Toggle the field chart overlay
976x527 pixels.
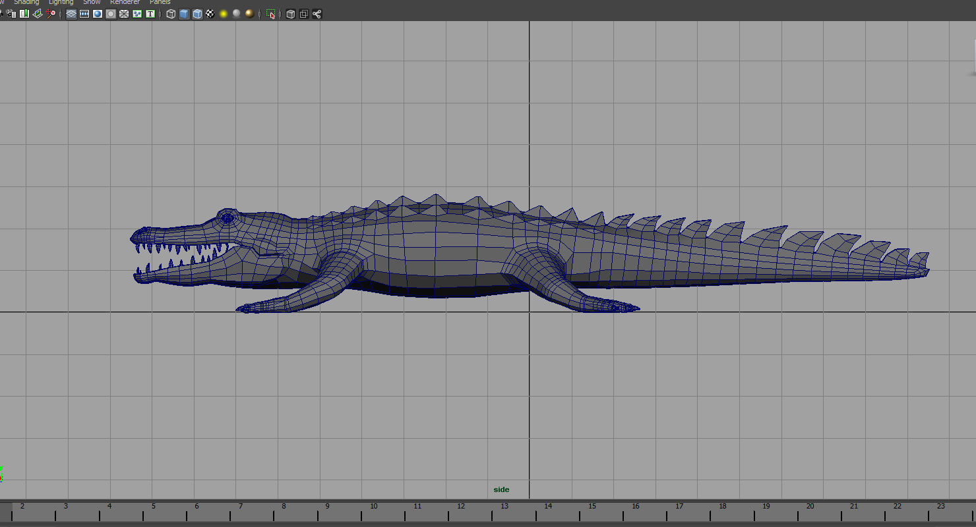124,14
